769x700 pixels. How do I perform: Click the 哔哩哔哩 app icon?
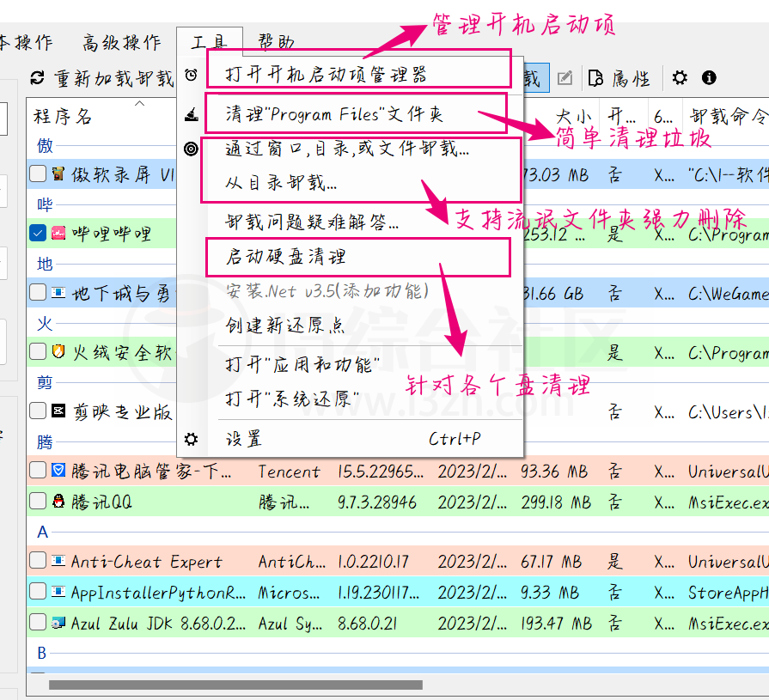pos(58,233)
